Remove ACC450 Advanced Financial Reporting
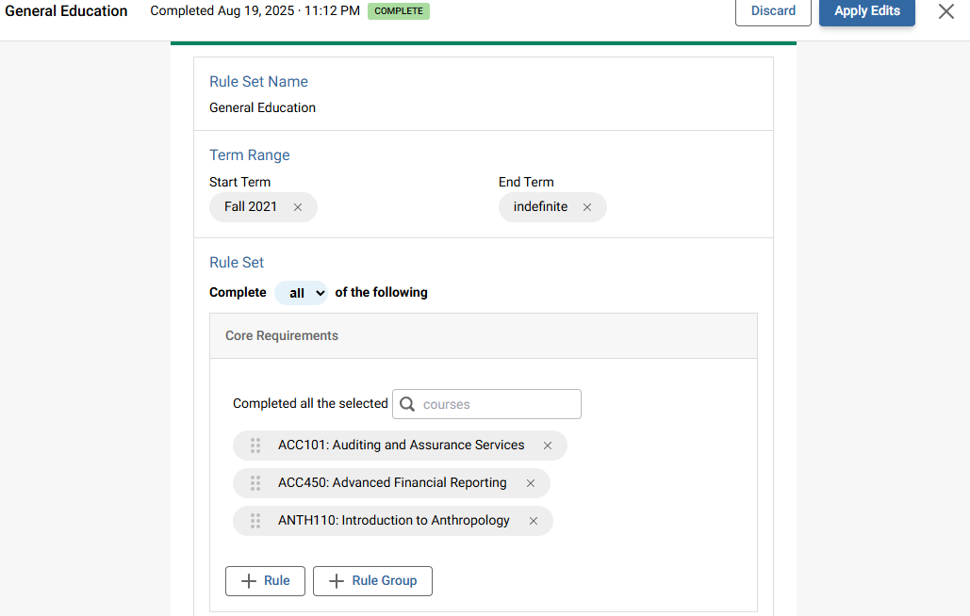The height and width of the screenshot is (616, 970). click(x=530, y=482)
